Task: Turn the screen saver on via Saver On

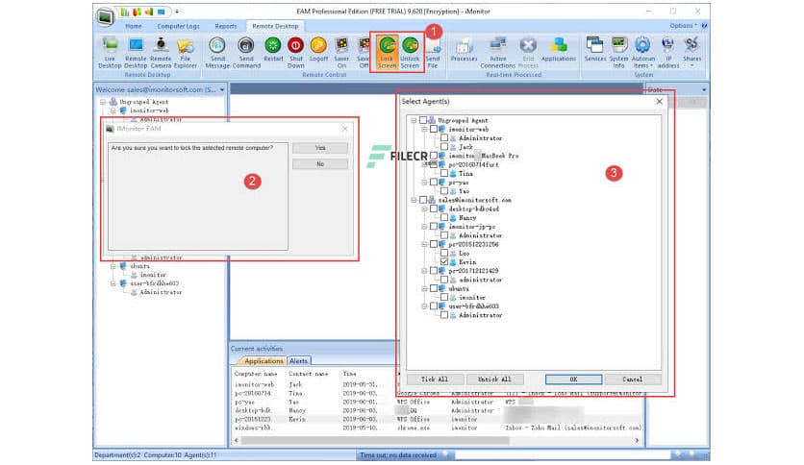Action: pos(341,53)
